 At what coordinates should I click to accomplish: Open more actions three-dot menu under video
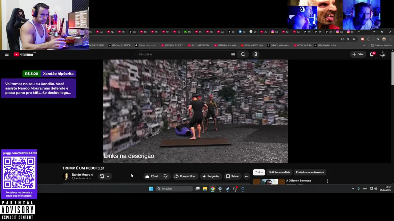coord(247,176)
